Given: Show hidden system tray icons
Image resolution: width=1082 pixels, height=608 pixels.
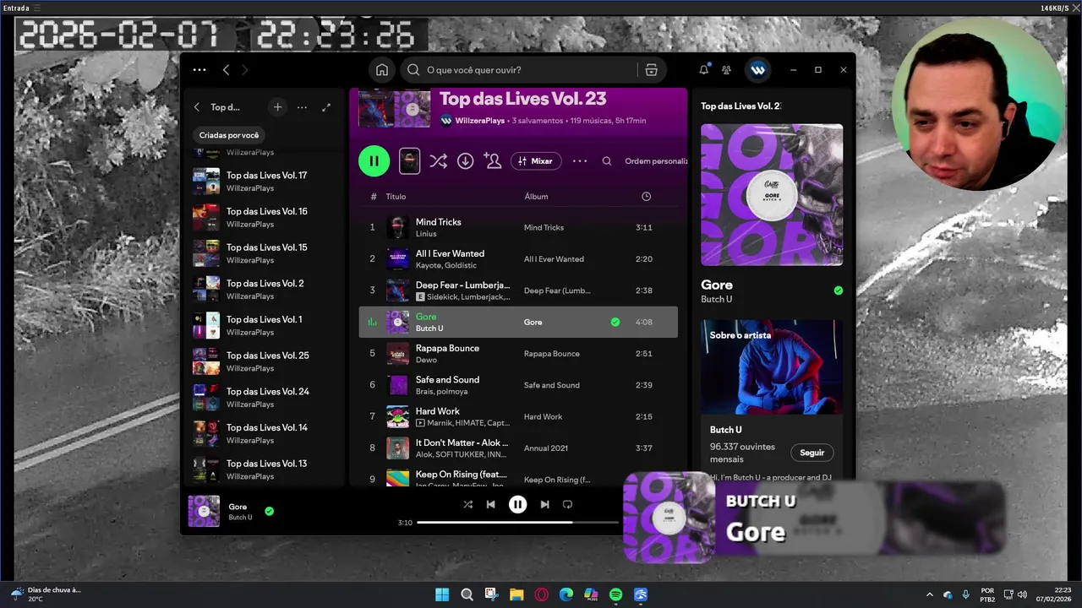Looking at the screenshot, I should (930, 594).
